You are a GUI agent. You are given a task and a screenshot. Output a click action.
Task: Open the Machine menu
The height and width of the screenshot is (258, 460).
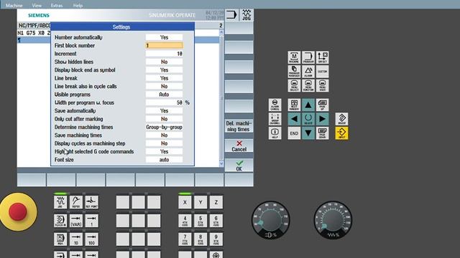click(14, 5)
